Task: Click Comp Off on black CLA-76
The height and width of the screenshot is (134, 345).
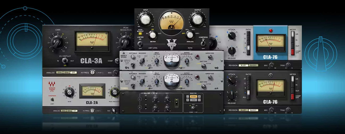Action: pos(293,97)
